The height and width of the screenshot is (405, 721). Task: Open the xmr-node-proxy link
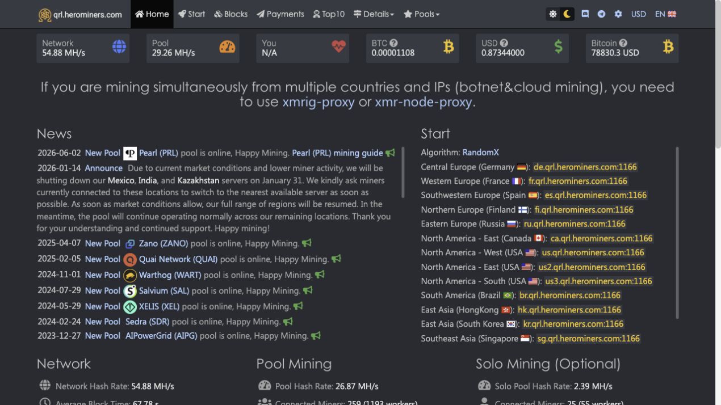click(423, 102)
